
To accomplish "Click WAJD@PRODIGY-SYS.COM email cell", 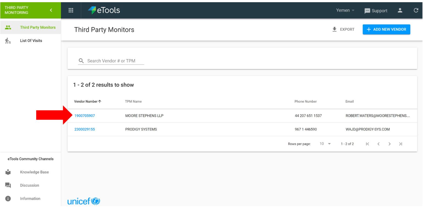I will click(368, 130).
